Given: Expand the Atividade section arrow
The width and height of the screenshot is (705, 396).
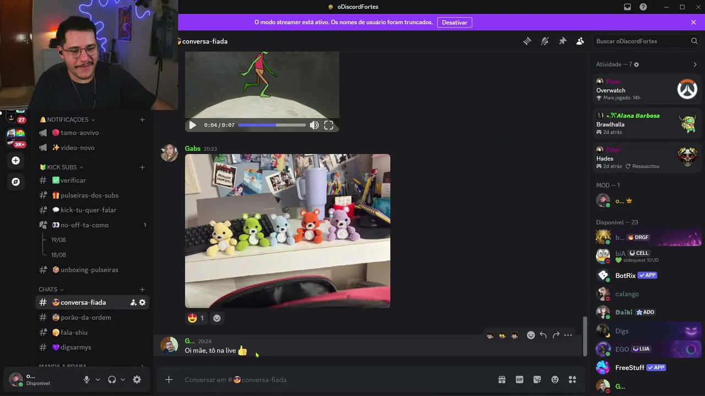Looking at the screenshot, I should pyautogui.click(x=695, y=64).
